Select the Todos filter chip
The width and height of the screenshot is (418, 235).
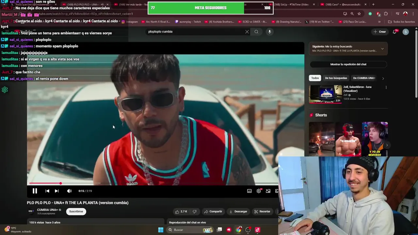(x=315, y=78)
